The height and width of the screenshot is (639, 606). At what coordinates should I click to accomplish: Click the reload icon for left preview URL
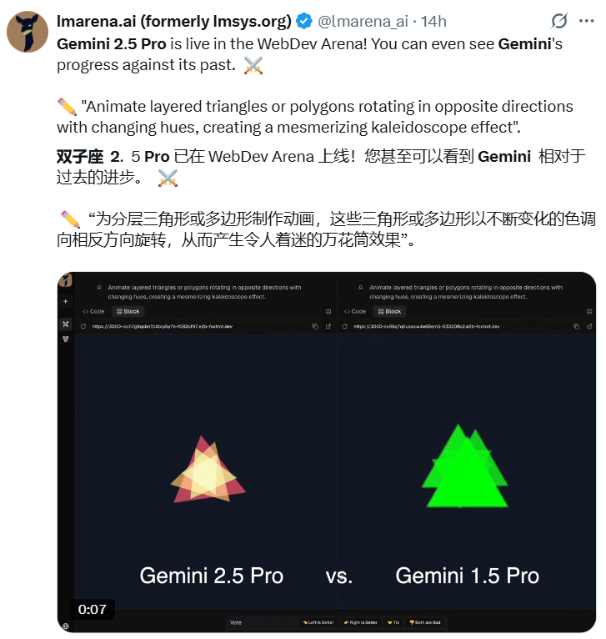coord(83,326)
